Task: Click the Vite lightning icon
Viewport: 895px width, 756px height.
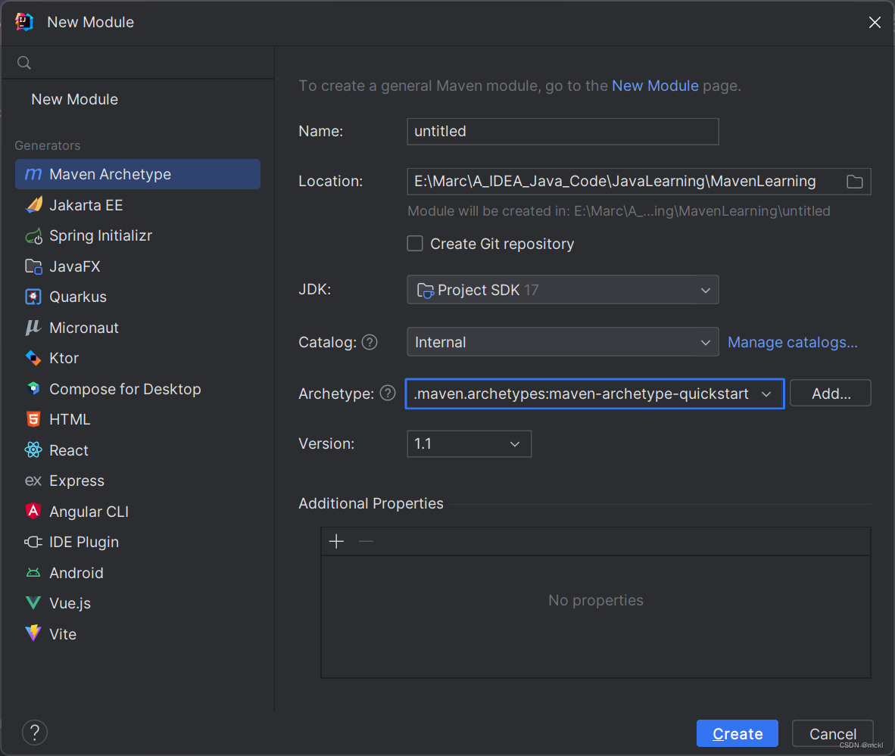Action: click(x=33, y=633)
